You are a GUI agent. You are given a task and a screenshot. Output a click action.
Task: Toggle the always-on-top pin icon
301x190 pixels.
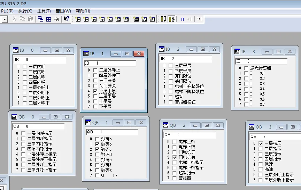coord(56,19)
